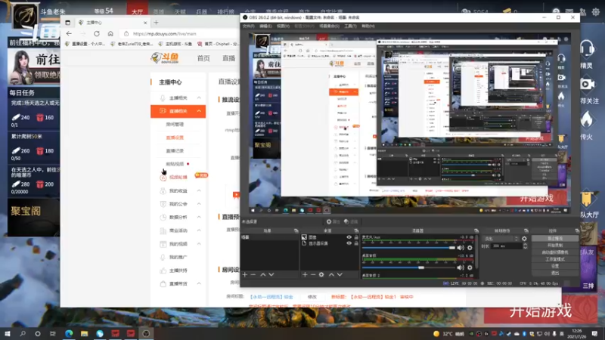Open OBS 工具(T) menu
Image resolution: width=605 pixels, height=340 pixels.
click(x=350, y=26)
